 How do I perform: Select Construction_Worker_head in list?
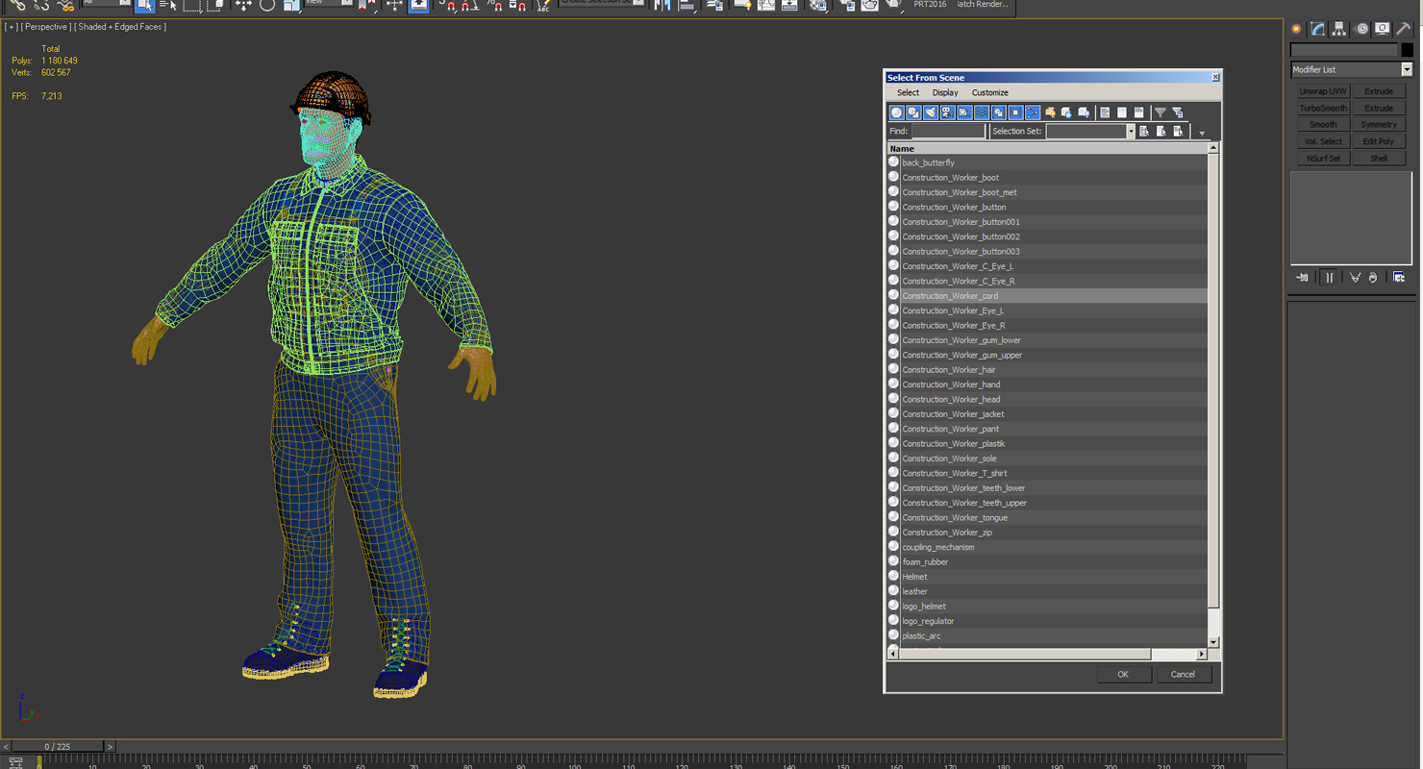(x=1047, y=400)
